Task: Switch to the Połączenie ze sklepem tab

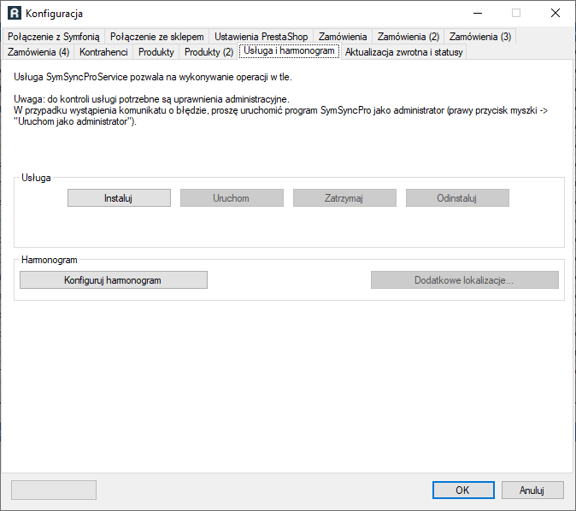Action: pyautogui.click(x=157, y=37)
